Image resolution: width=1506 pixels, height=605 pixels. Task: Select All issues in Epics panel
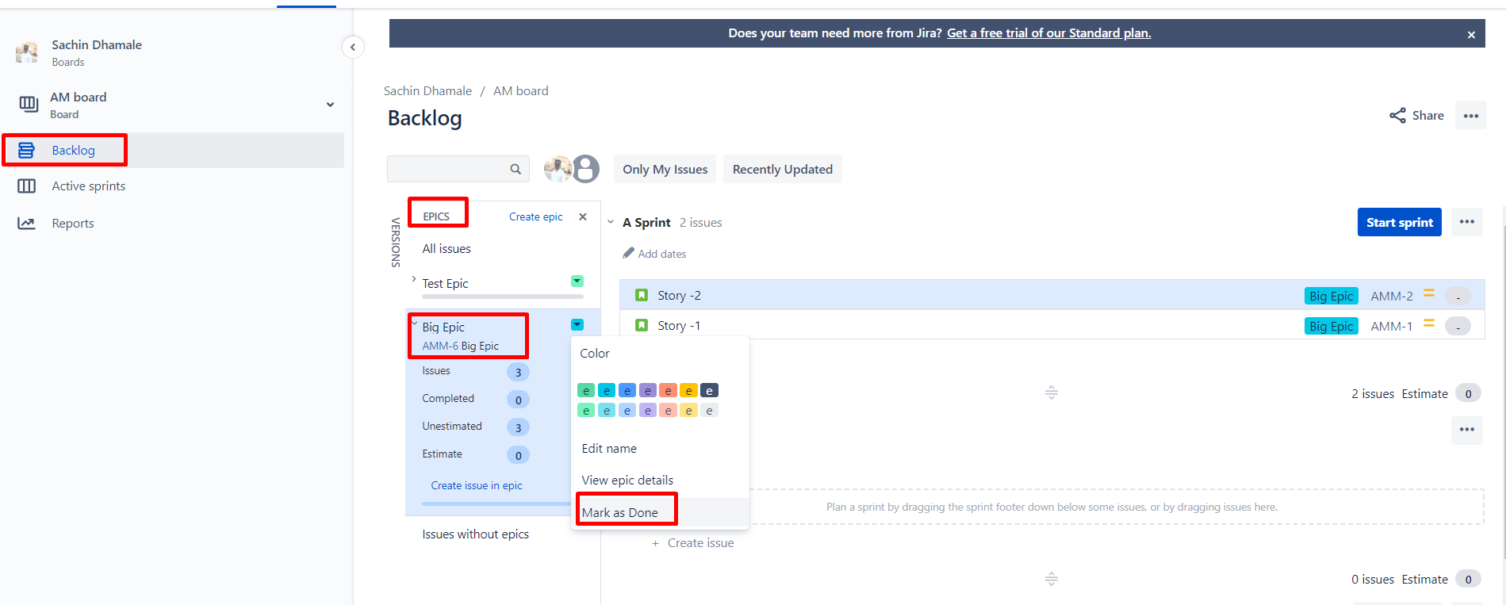coord(446,249)
